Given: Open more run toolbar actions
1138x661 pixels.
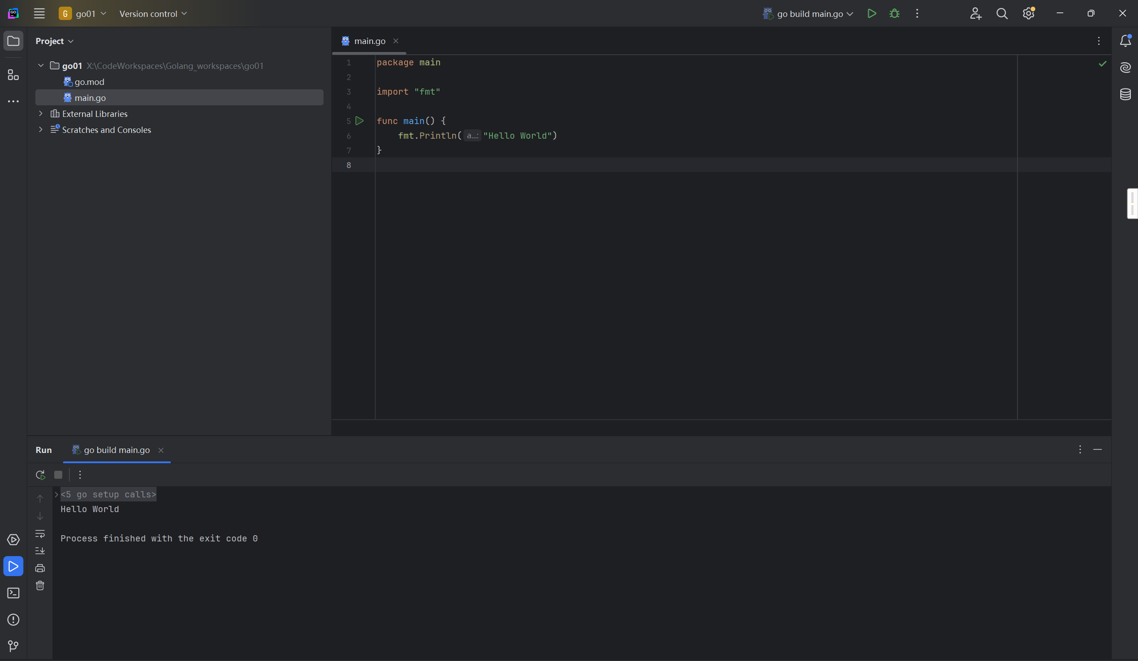Looking at the screenshot, I should coord(80,475).
